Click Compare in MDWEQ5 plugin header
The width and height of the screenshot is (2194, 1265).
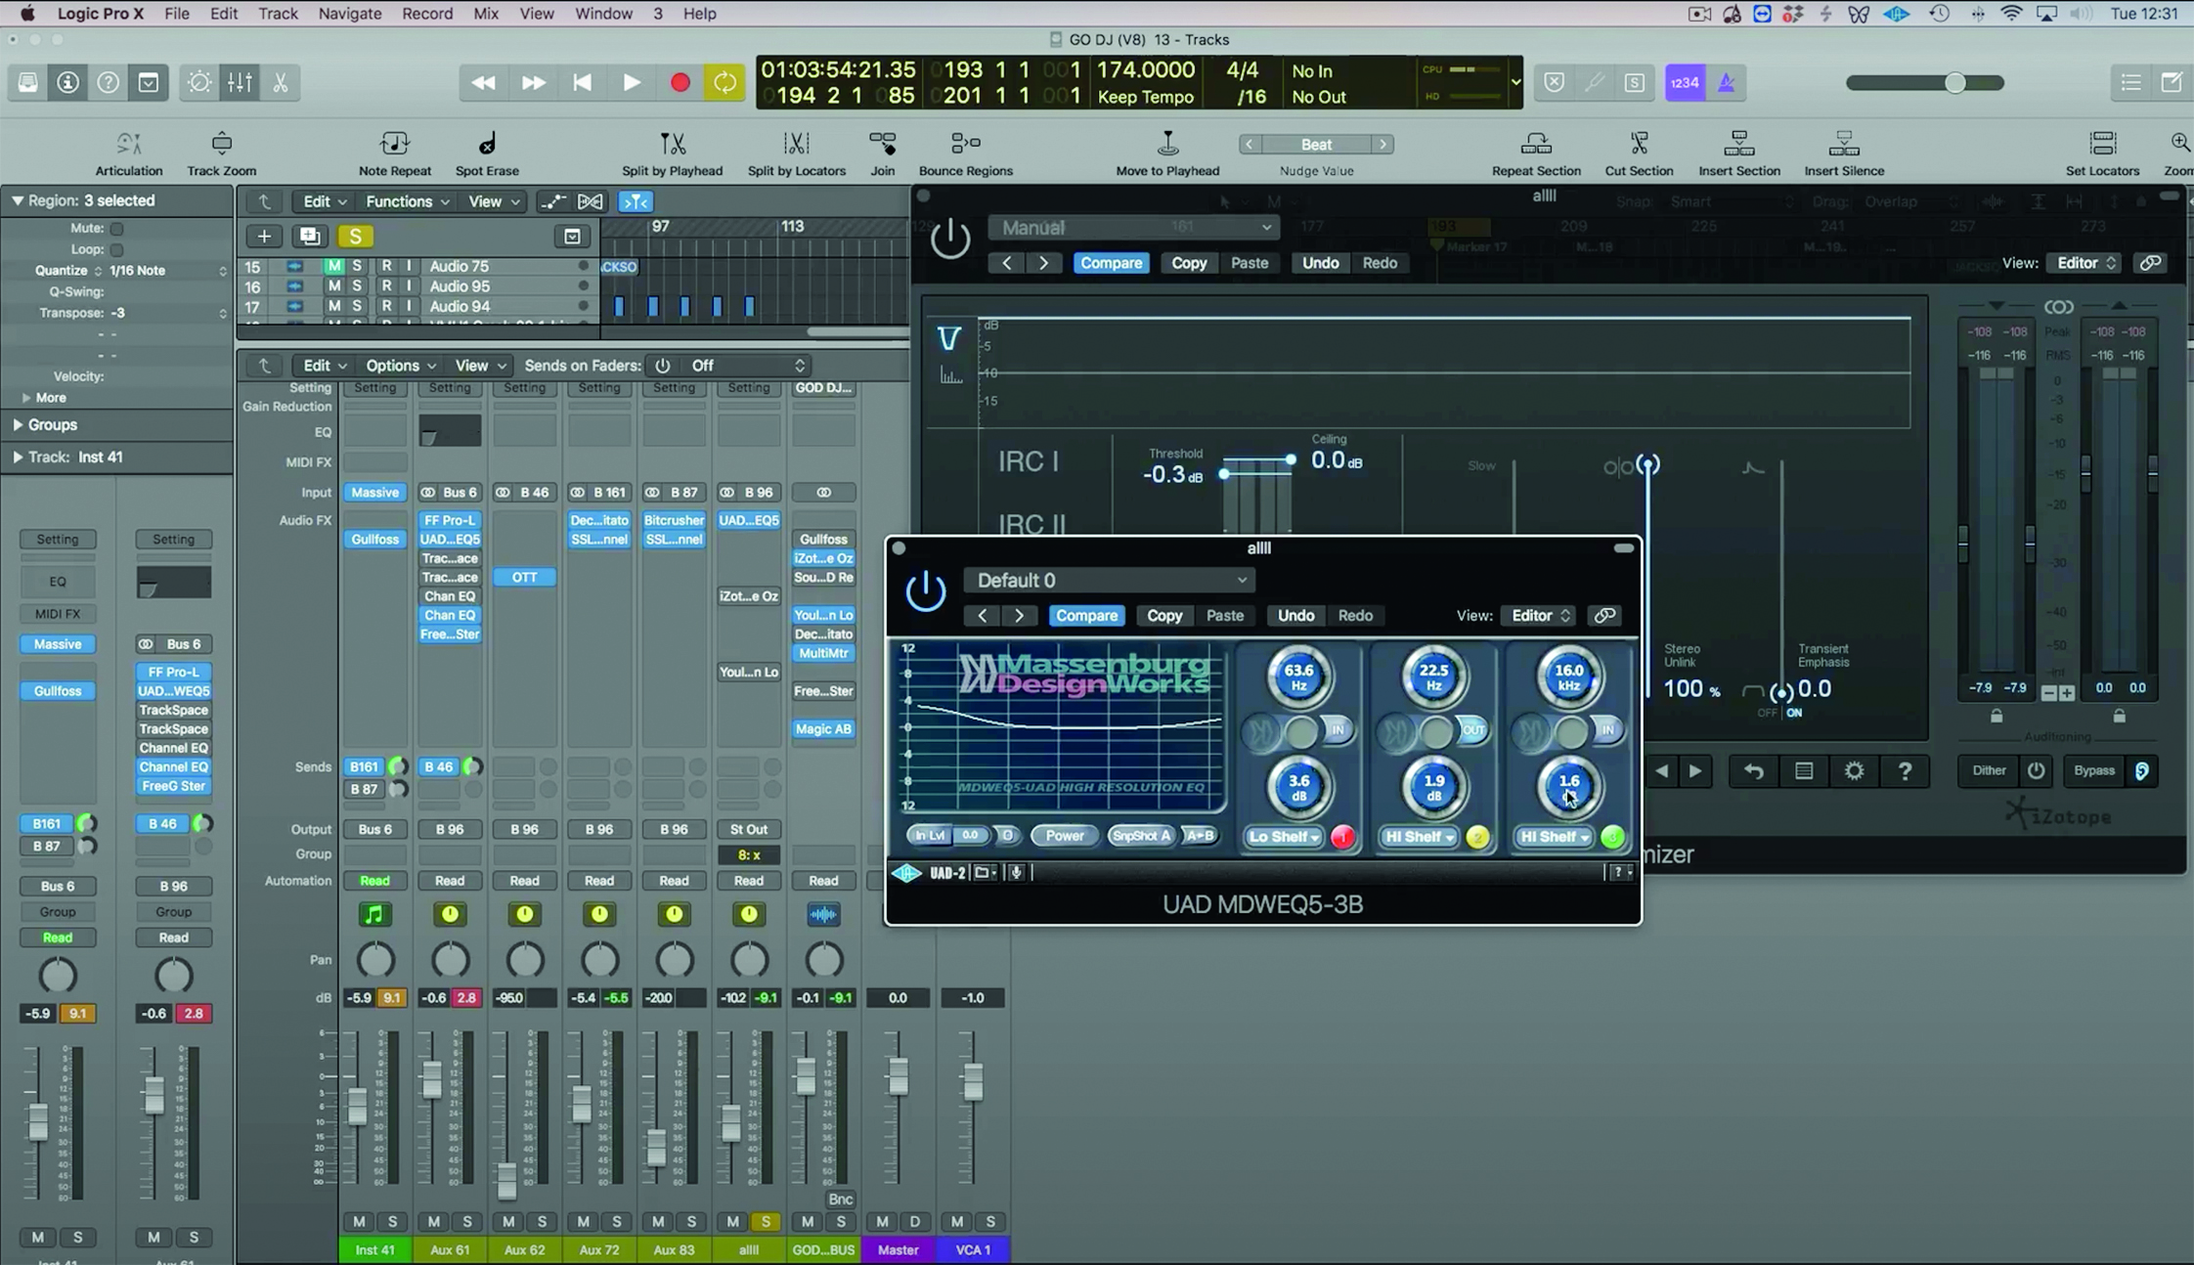coord(1086,615)
